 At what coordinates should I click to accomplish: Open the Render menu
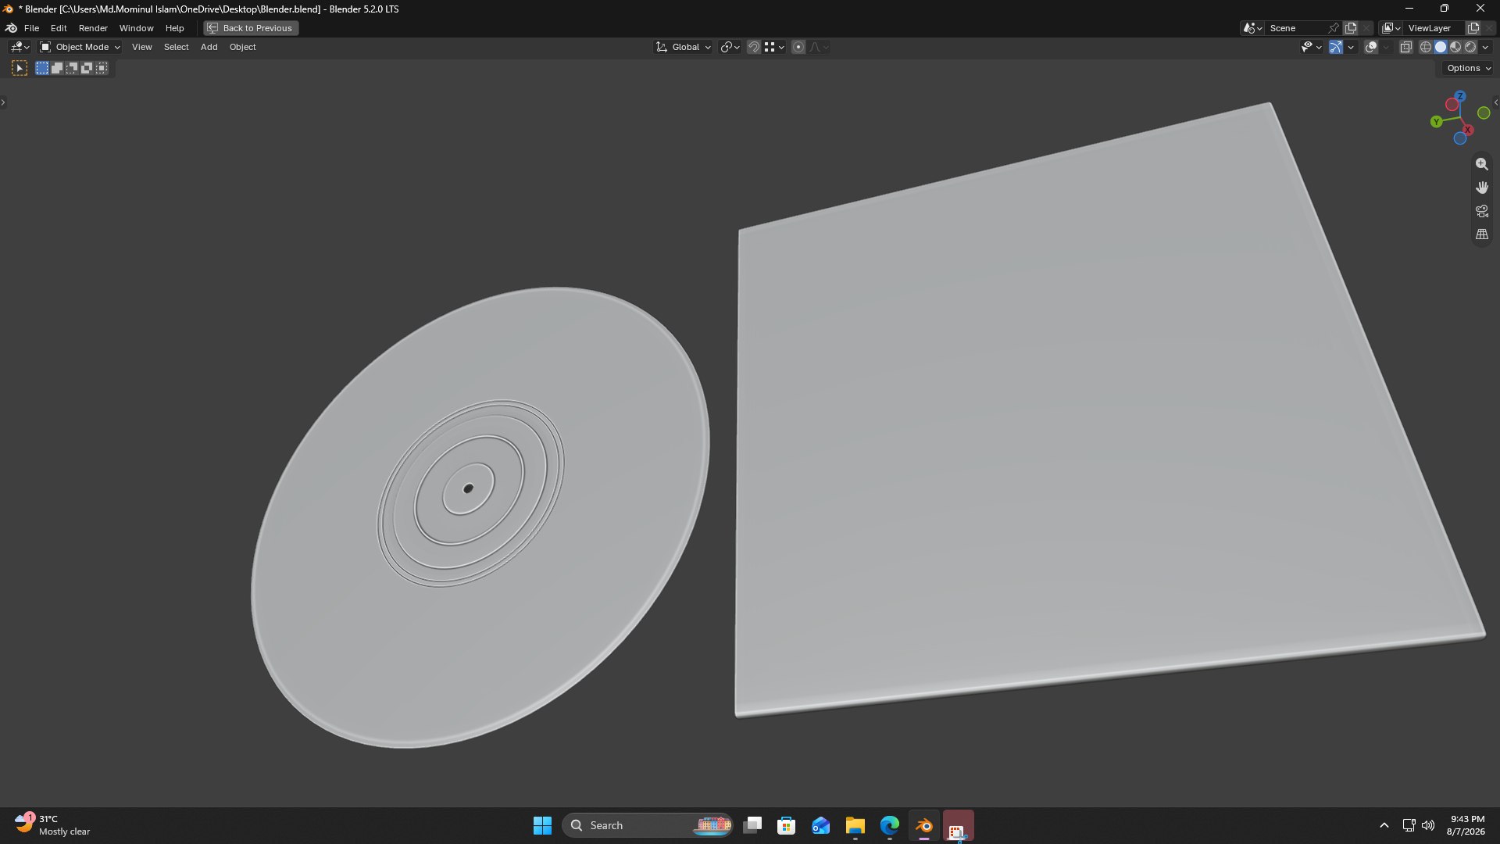(x=93, y=28)
